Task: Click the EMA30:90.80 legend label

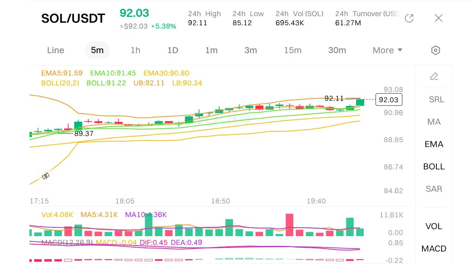Action: (x=166, y=73)
